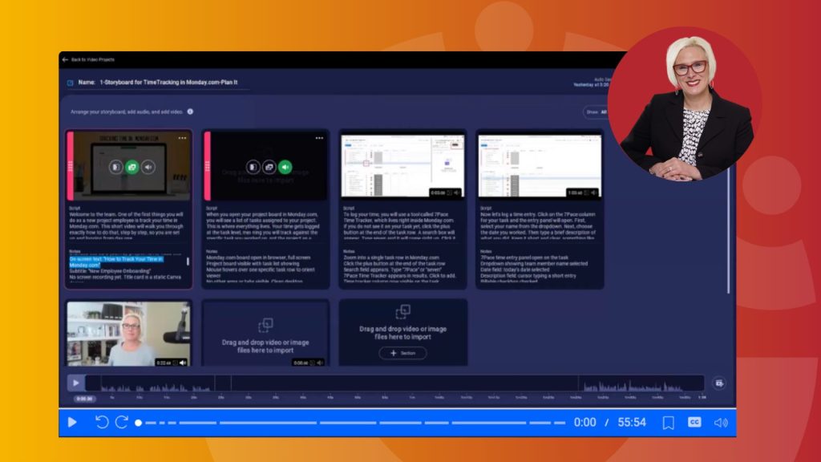Play the storyboard audio timeline
Viewport: 821px width, 462px height.
click(76, 383)
